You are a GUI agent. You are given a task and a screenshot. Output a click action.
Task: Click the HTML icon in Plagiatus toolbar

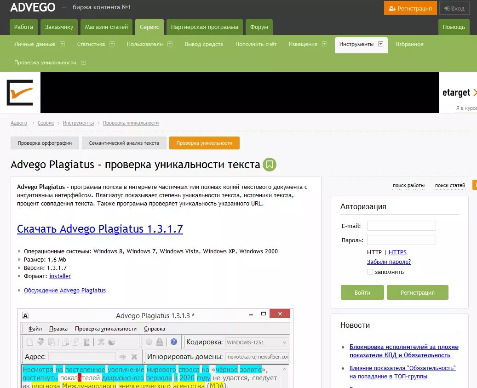[x=40, y=342]
